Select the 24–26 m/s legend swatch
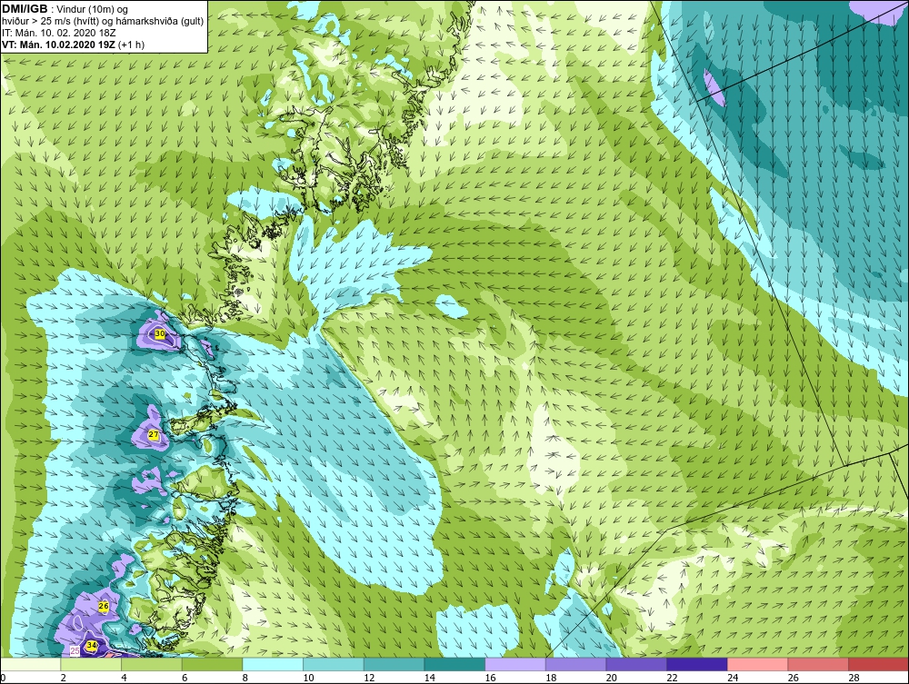The image size is (909, 684). (x=757, y=664)
